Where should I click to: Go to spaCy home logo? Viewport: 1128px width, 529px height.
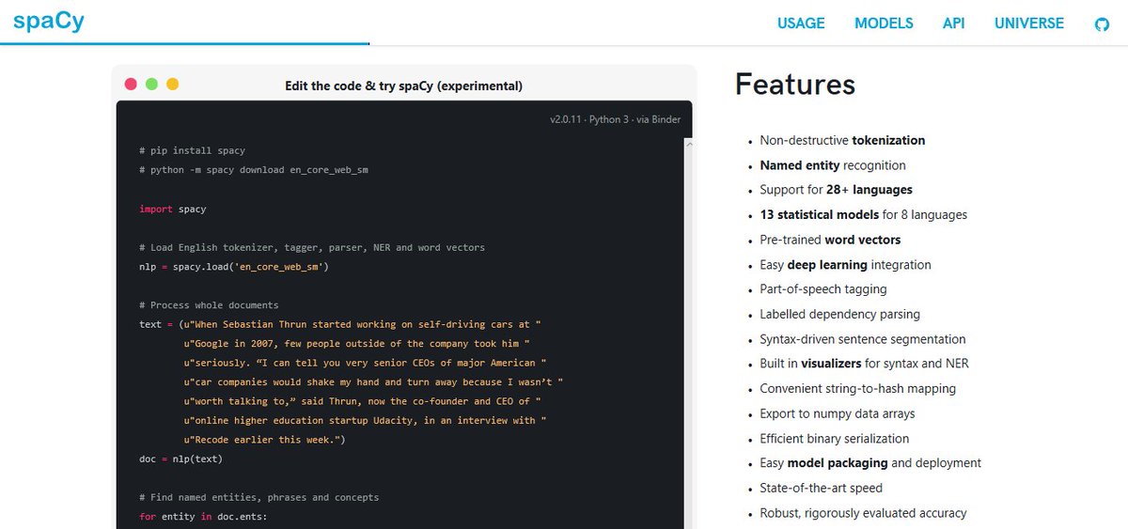(x=49, y=21)
